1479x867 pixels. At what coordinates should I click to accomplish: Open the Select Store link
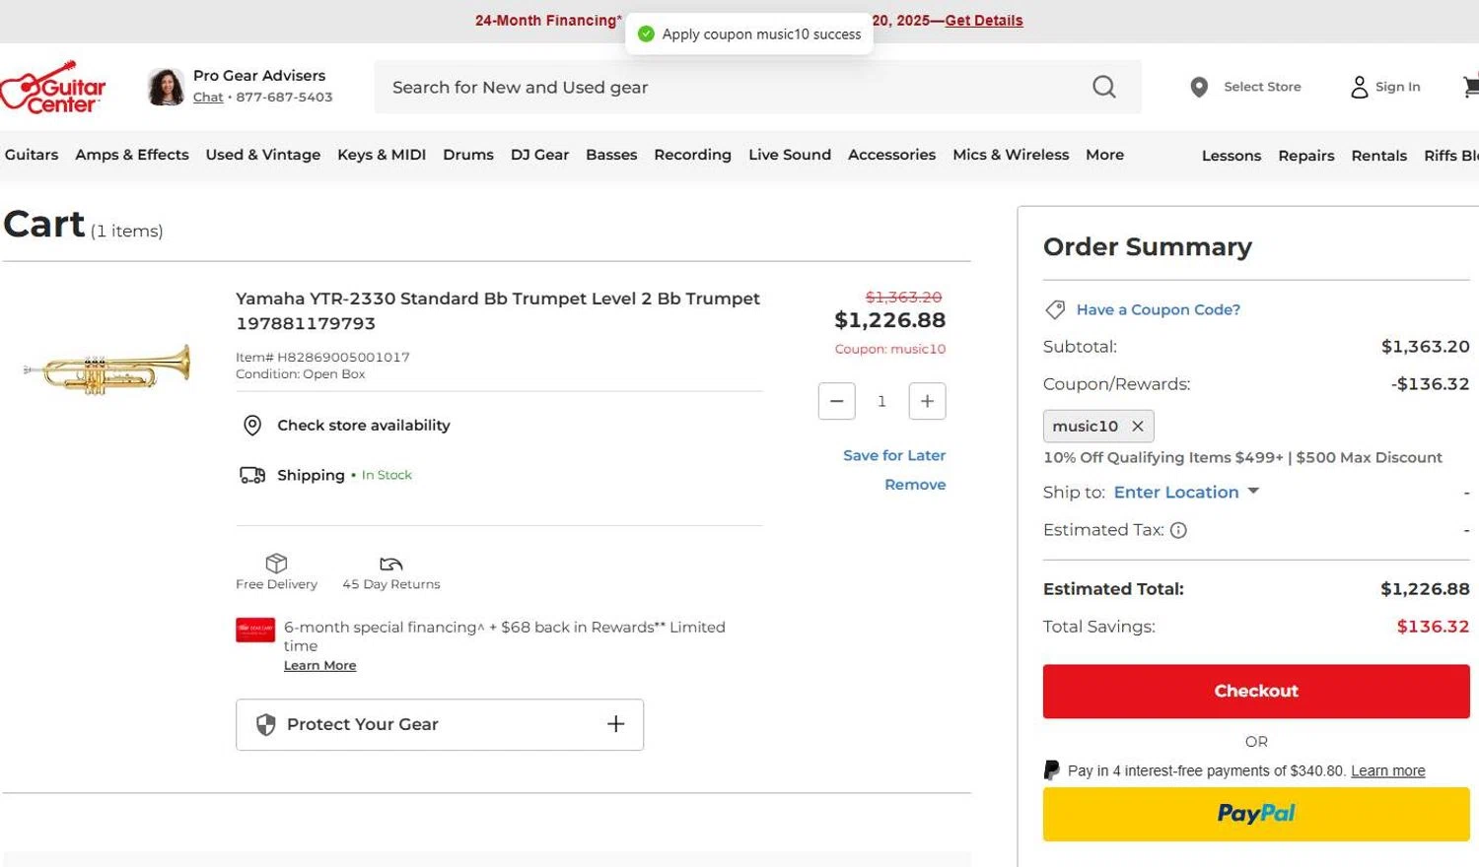1262,87
